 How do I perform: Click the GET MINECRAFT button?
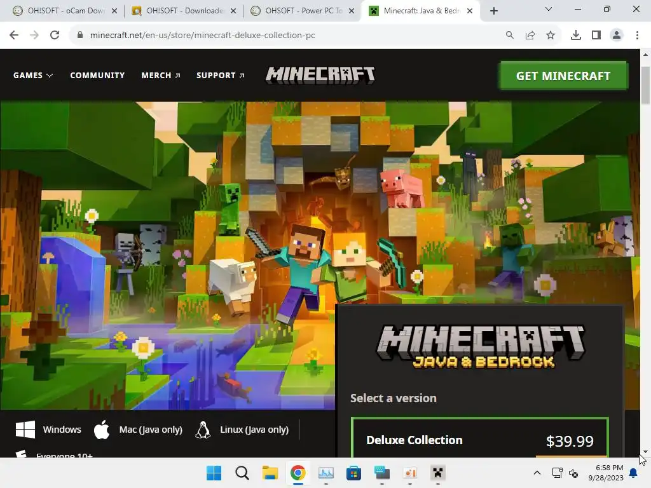tap(563, 76)
